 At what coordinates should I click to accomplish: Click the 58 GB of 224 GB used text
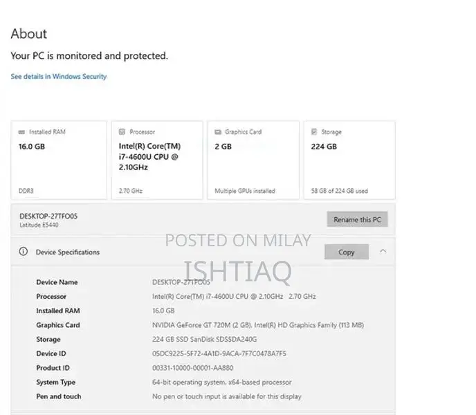pyautogui.click(x=340, y=191)
